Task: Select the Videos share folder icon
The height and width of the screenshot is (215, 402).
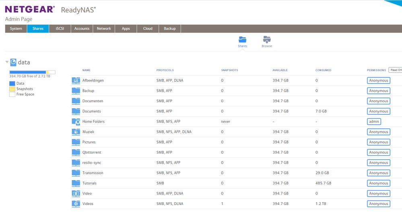Action: click(76, 204)
